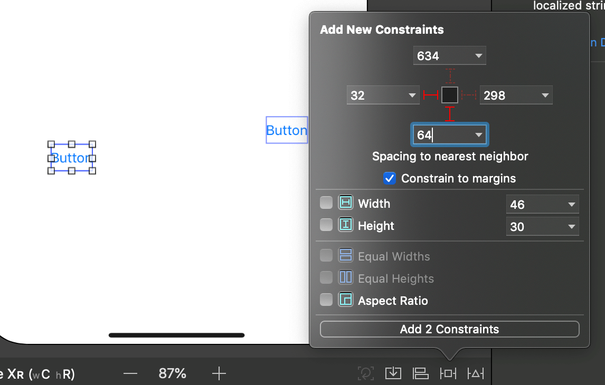Image resolution: width=605 pixels, height=385 pixels.
Task: Check the Aspect Ratio constraint
Action: (326, 300)
